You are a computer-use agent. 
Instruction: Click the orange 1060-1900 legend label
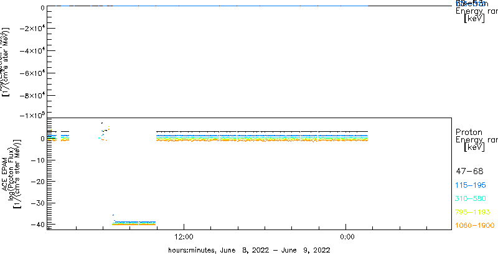pyautogui.click(x=474, y=225)
